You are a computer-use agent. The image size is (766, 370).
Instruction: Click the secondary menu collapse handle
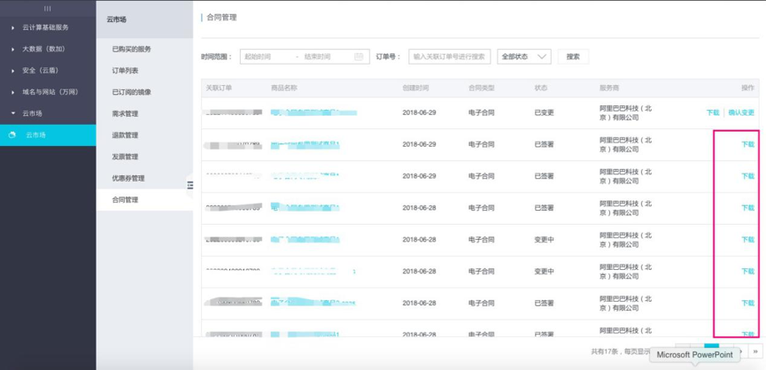[x=190, y=185]
